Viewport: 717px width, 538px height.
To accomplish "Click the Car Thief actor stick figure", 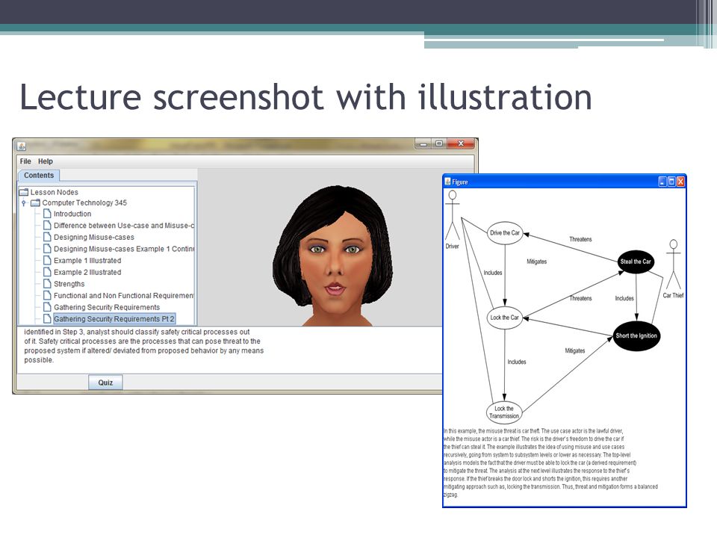I will (673, 265).
